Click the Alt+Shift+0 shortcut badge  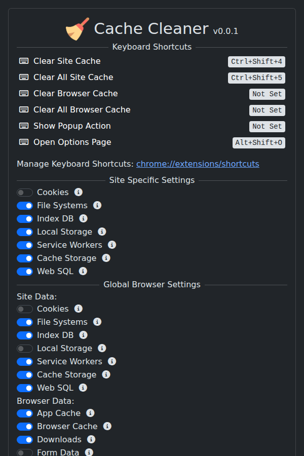tap(259, 142)
